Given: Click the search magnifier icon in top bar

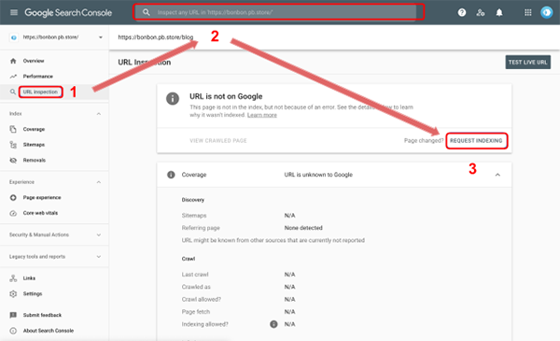Looking at the screenshot, I should click(147, 12).
